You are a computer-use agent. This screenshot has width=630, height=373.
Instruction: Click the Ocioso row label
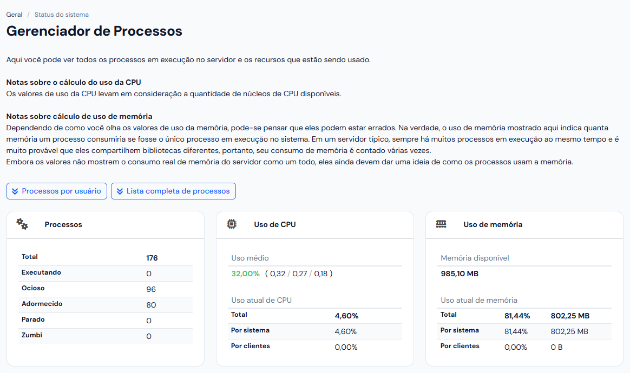click(33, 288)
